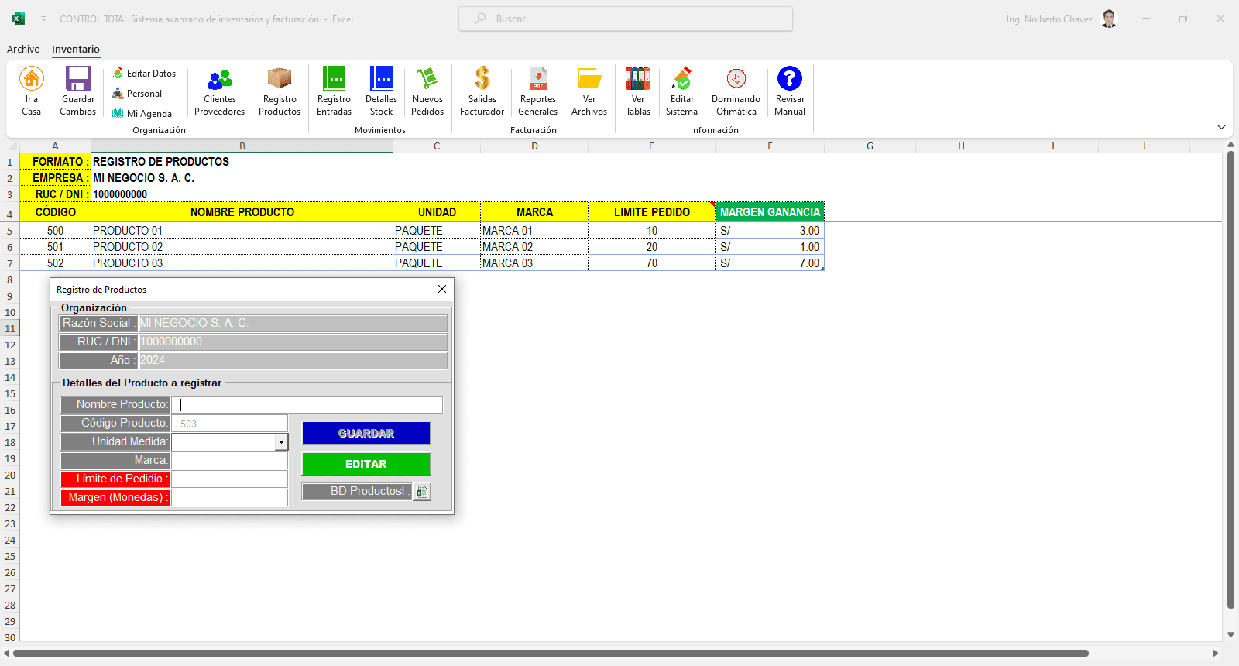Open the Archivo menu tab
The width and height of the screenshot is (1239, 666).
pos(23,50)
